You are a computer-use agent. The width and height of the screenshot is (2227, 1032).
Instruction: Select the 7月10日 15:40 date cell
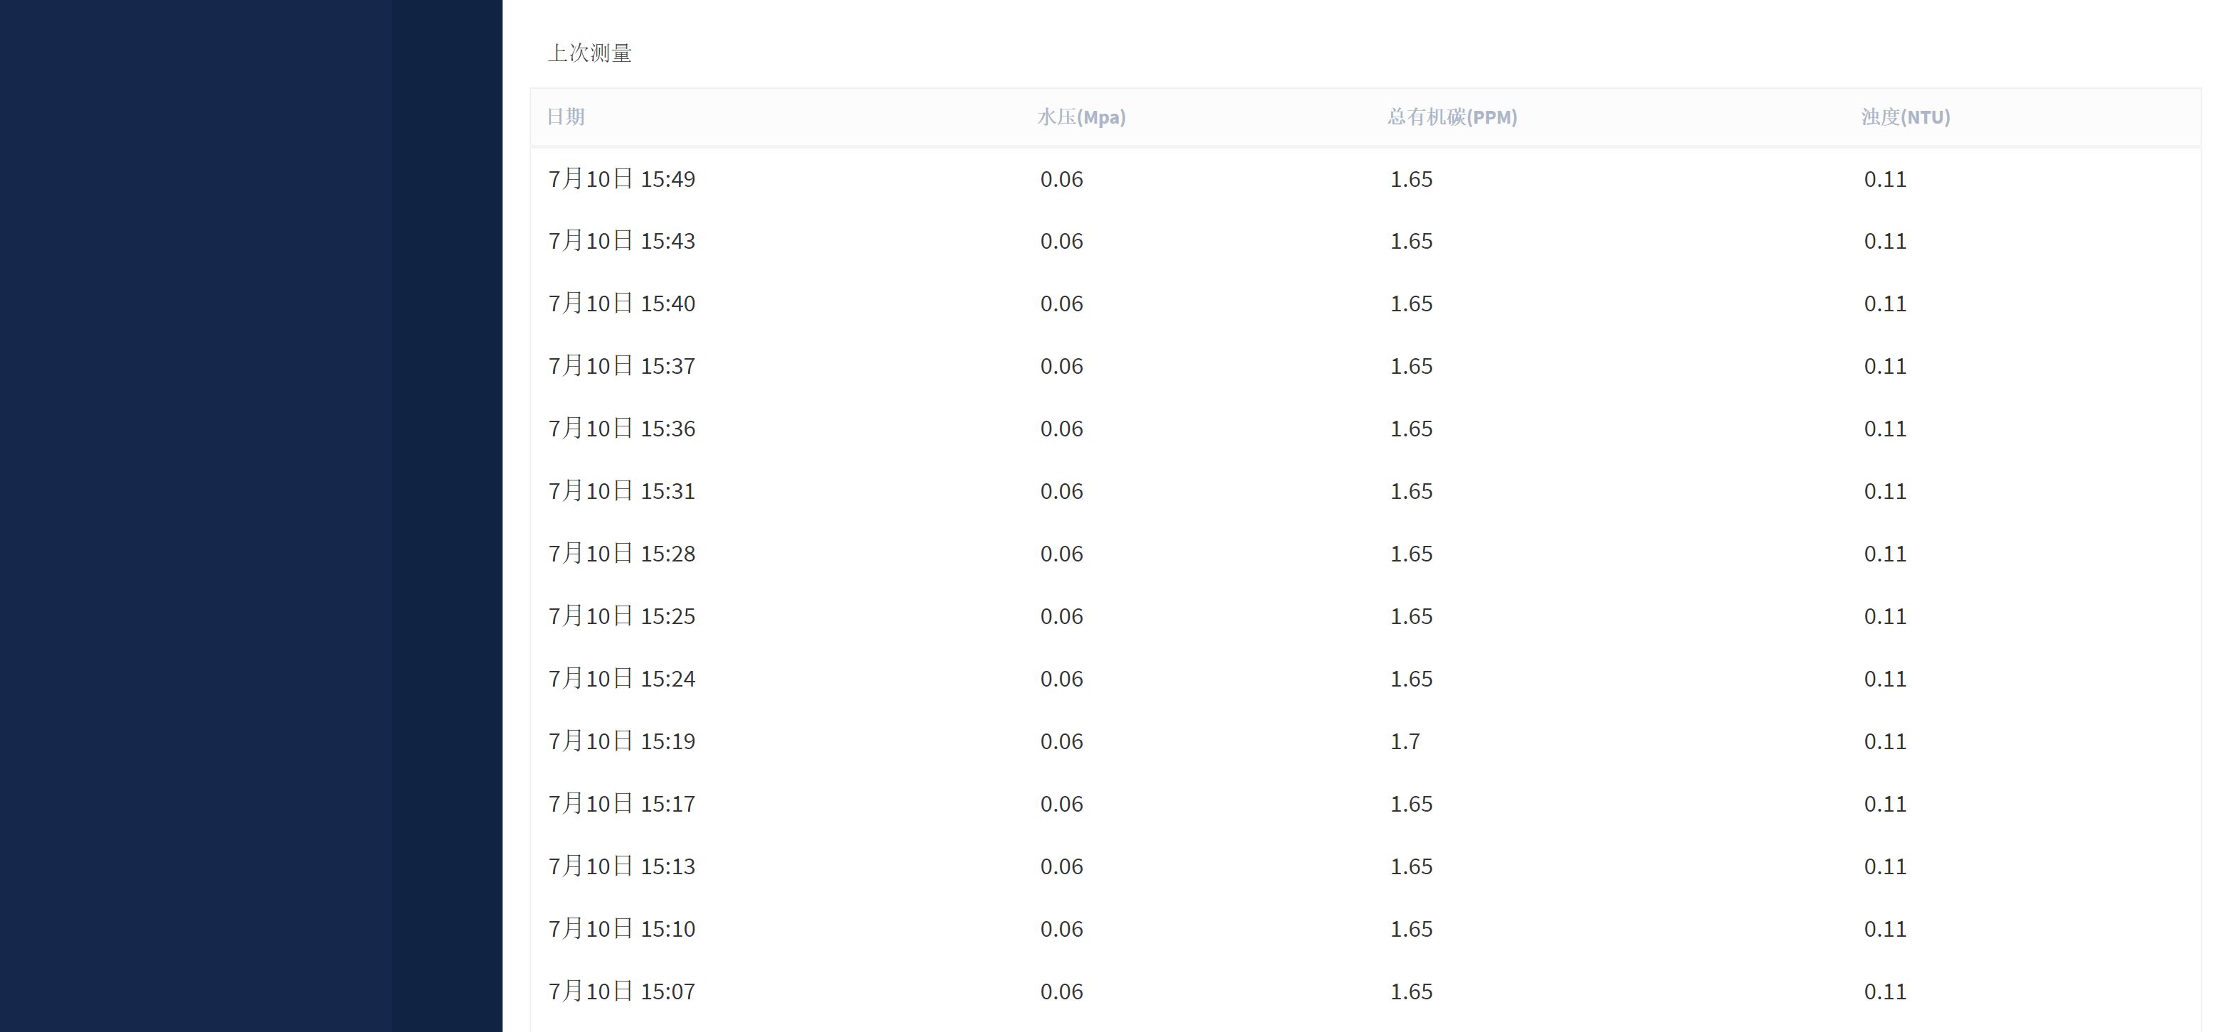pyautogui.click(x=621, y=303)
